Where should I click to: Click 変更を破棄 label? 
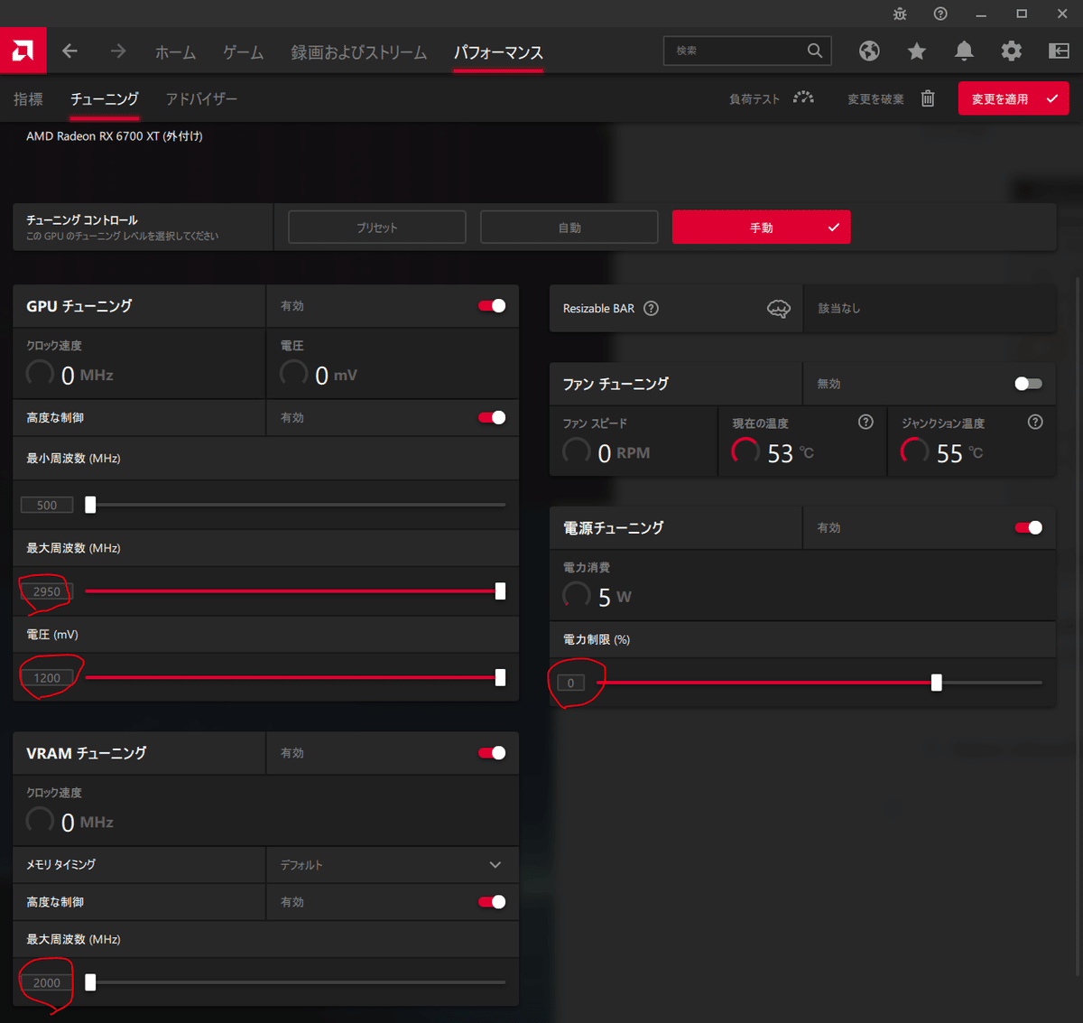click(x=875, y=99)
